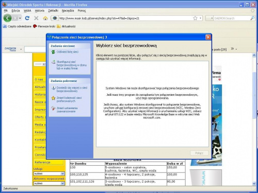Image resolution: width=258 pixels, height=193 pixels.
Task: Click the Odśwież listę sieci refresh icon
Action: click(x=53, y=52)
